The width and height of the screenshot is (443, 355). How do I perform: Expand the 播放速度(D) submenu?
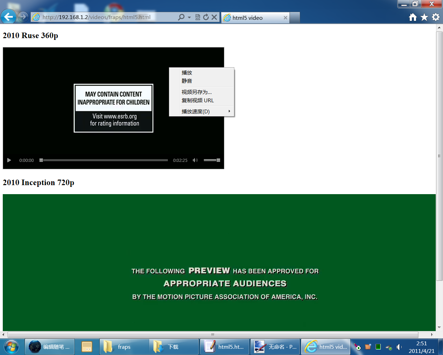point(201,111)
